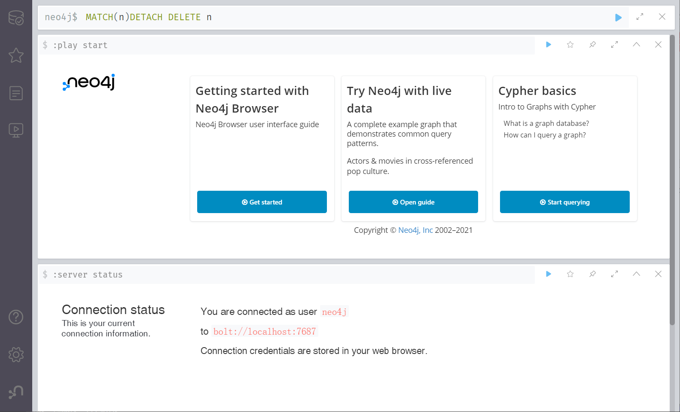The height and width of the screenshot is (412, 680).
Task: Open the About Neo4j sidebar icon
Action: coord(16,392)
